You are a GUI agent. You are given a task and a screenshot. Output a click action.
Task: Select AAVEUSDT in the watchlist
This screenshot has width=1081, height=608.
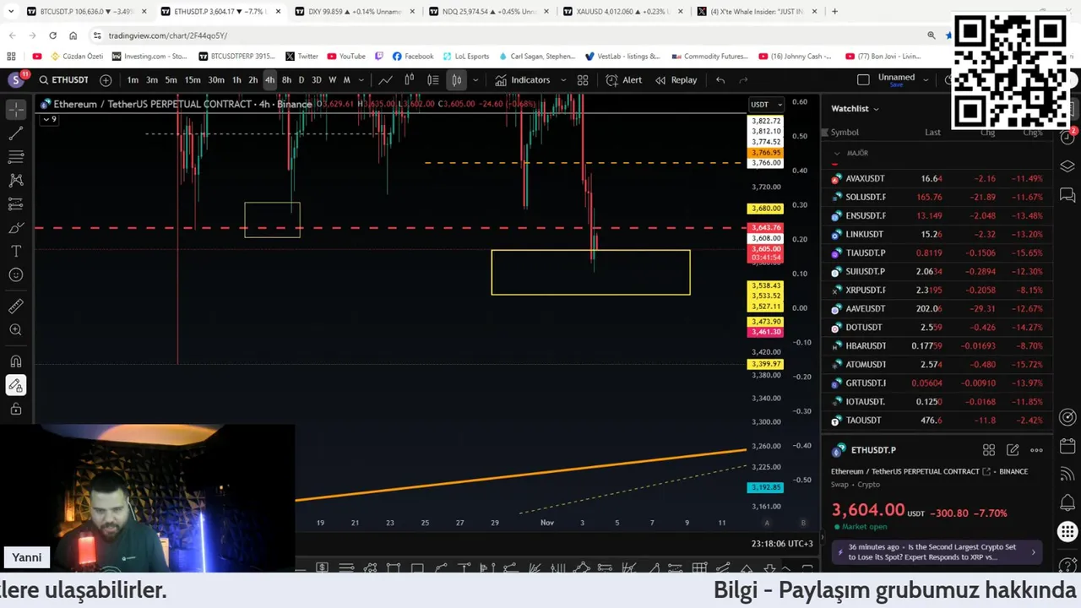click(939, 309)
